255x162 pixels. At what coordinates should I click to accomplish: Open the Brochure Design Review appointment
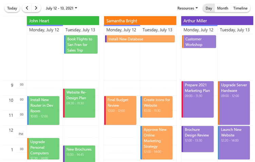[198, 139]
